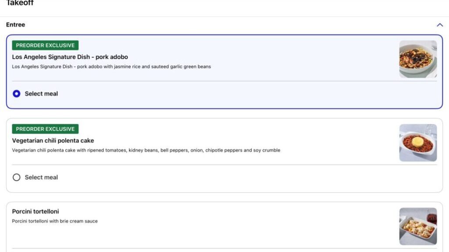Select the pork adobo radio button

17,94
